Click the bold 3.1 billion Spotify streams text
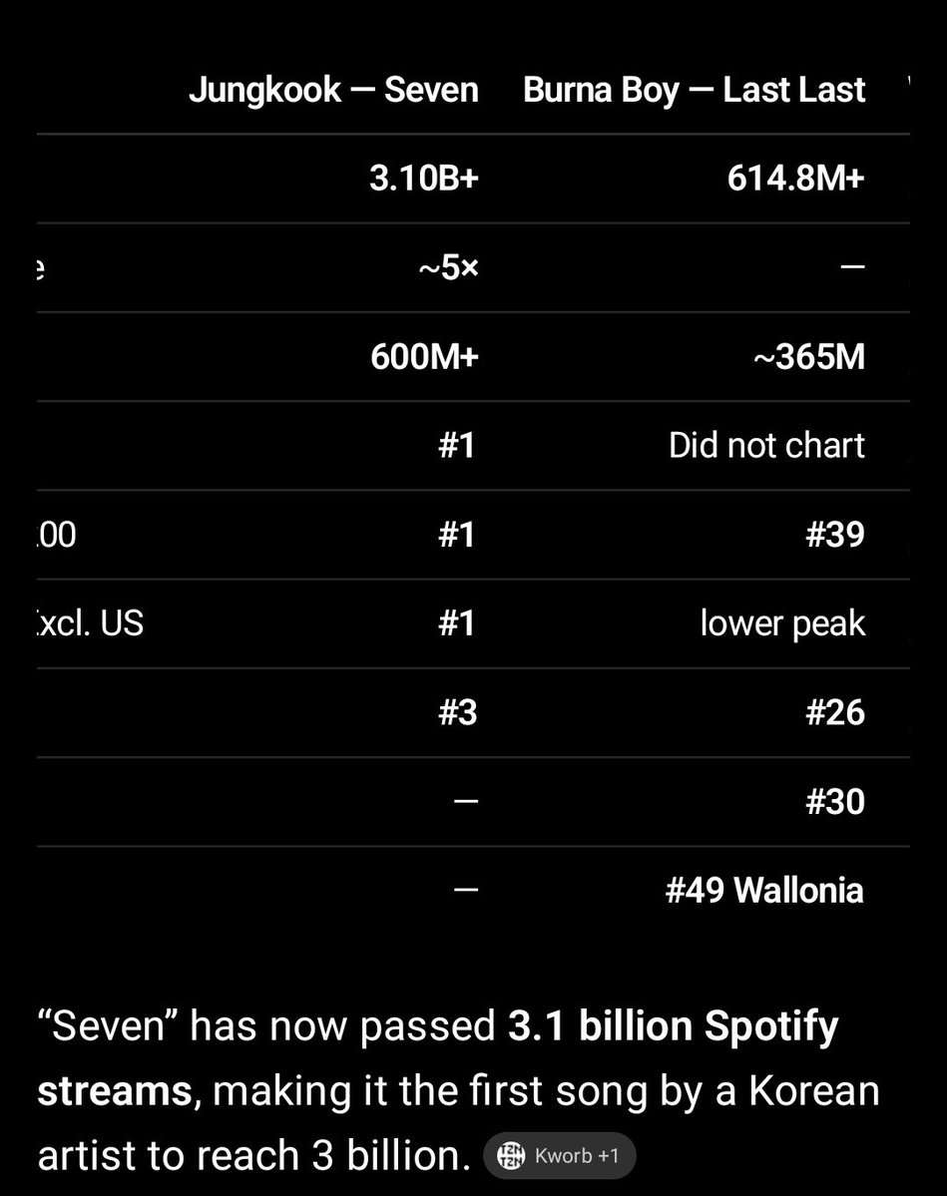This screenshot has width=947, height=1196. tap(438, 1058)
